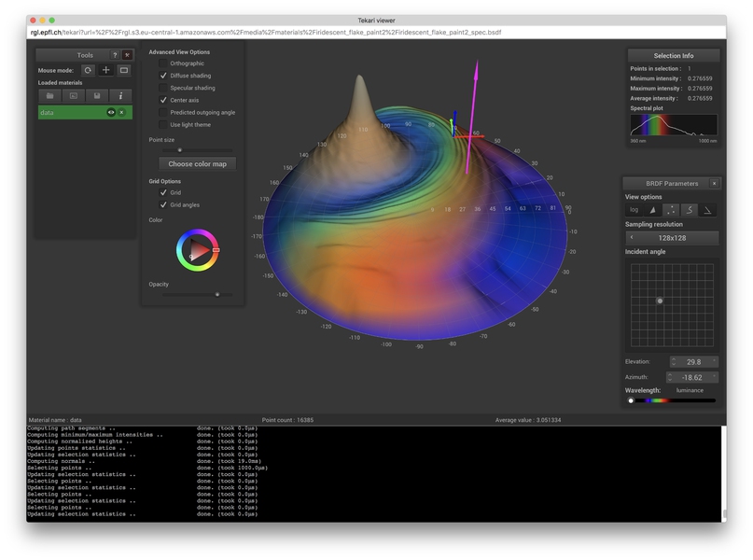The width and height of the screenshot is (753, 560).
Task: Click the save (floppy disk) icon
Action: (x=97, y=95)
